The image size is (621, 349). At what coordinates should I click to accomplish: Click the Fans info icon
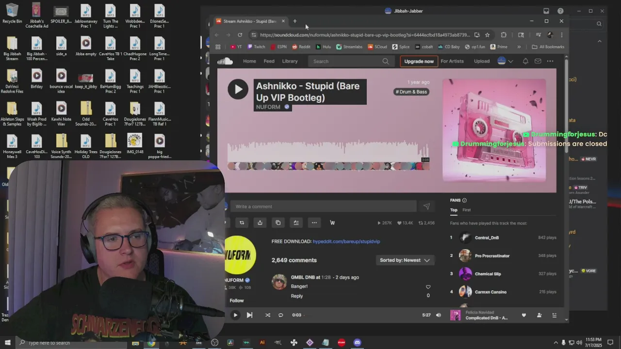point(464,200)
